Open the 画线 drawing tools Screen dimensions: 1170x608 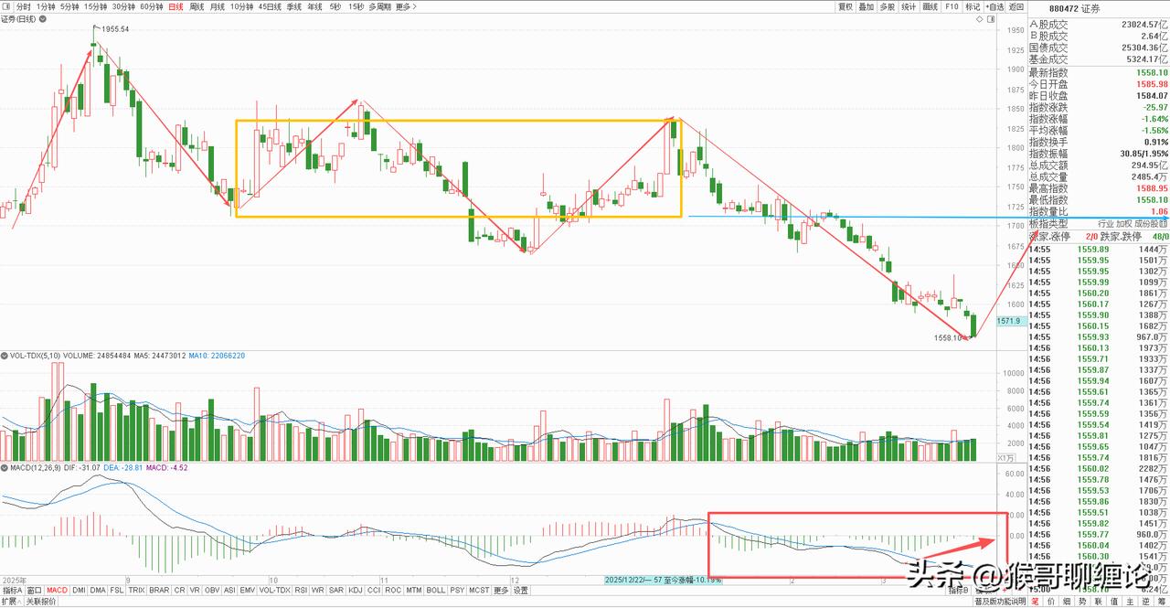931,6
